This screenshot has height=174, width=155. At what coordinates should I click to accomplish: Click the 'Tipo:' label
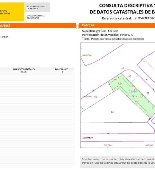(x=86, y=39)
